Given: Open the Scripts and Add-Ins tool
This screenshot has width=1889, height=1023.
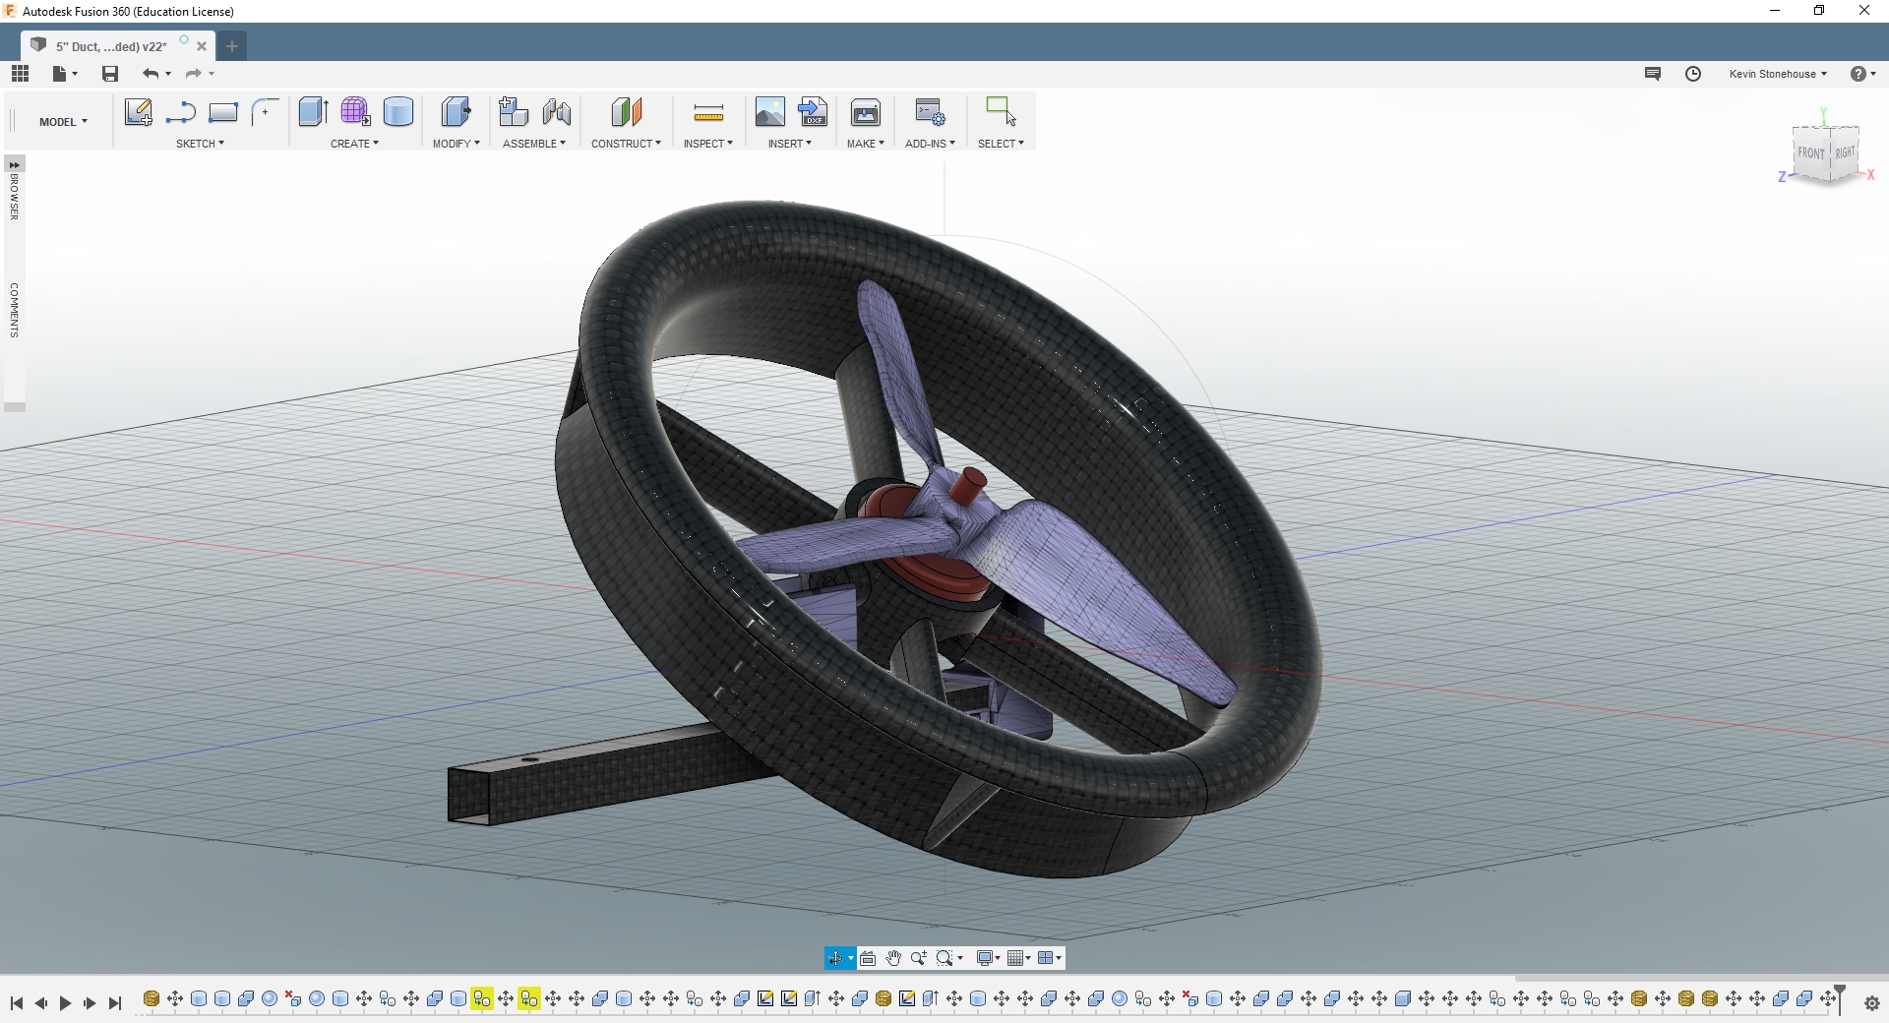Looking at the screenshot, I should click(x=930, y=112).
